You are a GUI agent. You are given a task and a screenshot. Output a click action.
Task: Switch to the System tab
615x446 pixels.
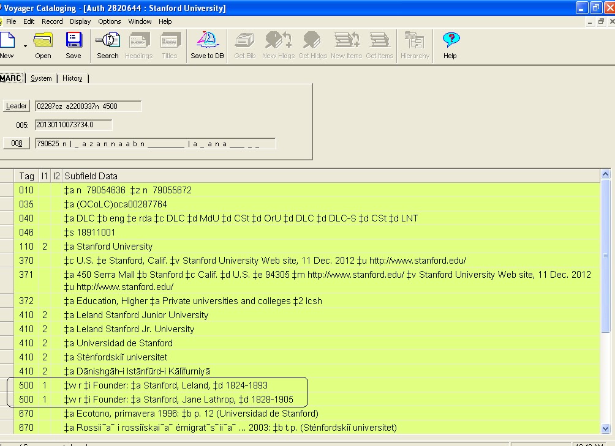pyautogui.click(x=41, y=78)
